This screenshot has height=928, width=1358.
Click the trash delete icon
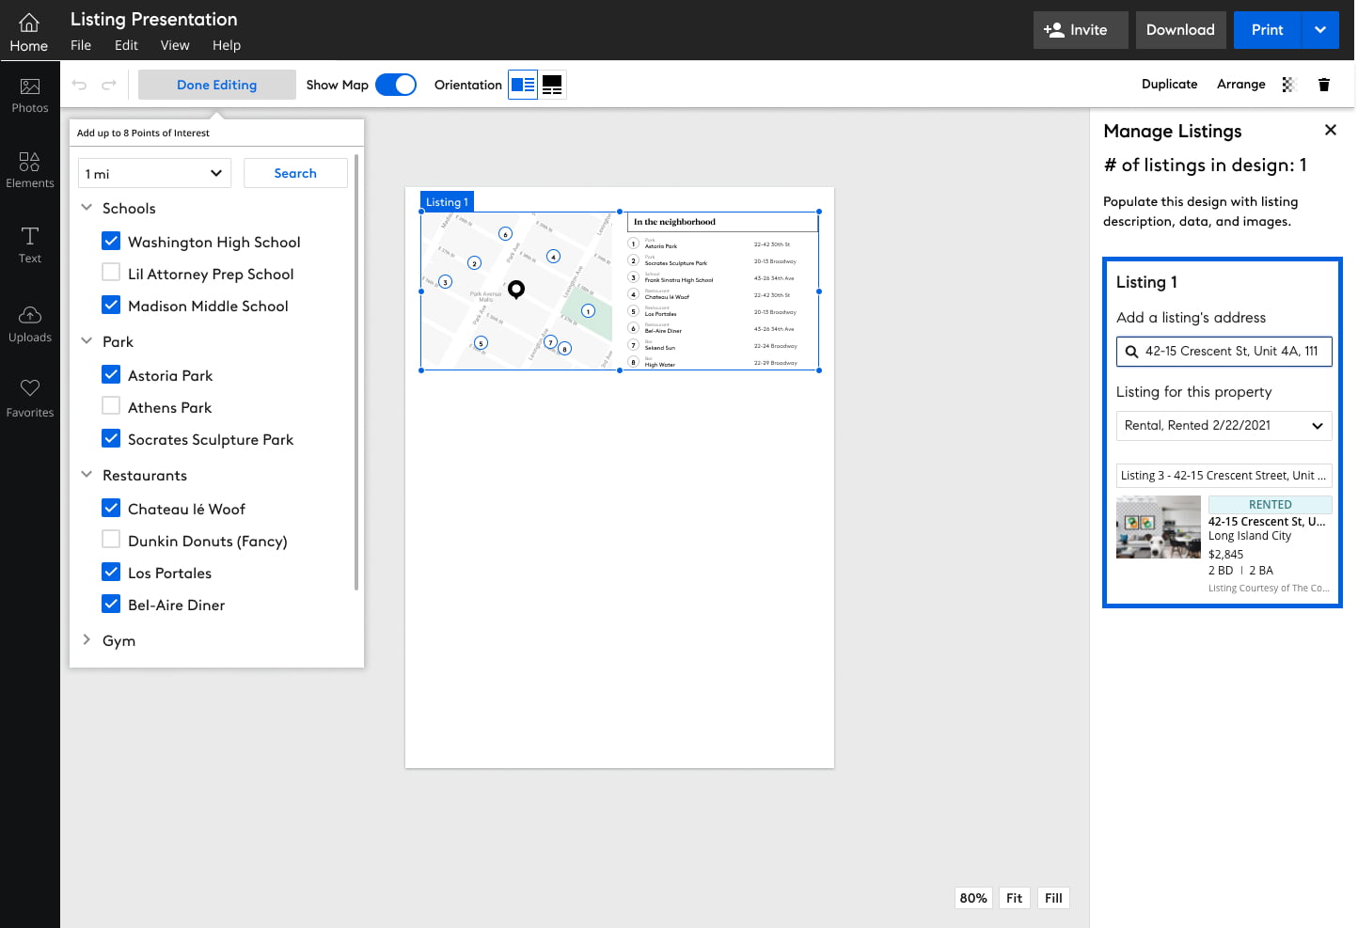click(1324, 85)
